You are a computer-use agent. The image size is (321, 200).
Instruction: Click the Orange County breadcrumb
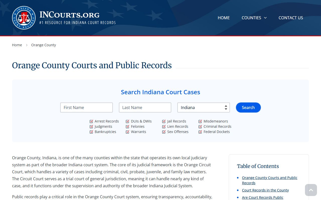(x=44, y=45)
